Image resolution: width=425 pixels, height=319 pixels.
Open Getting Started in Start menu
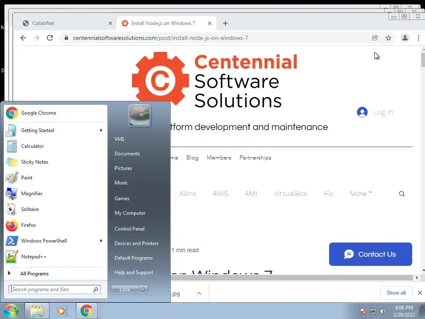click(x=56, y=130)
